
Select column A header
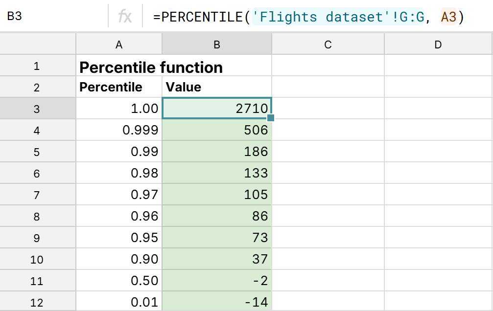pos(118,44)
